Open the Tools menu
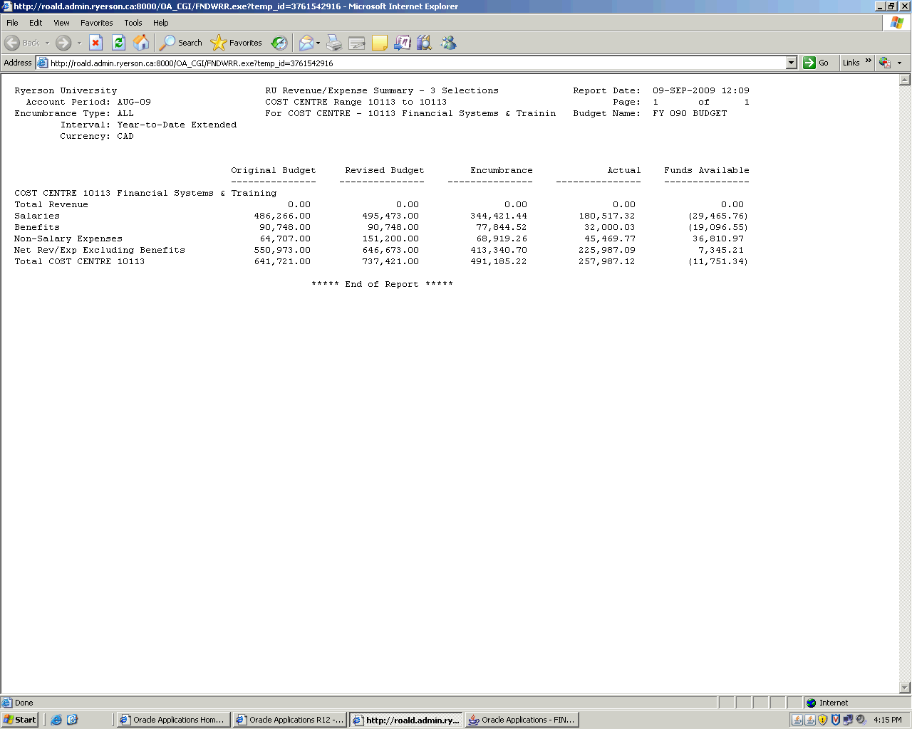Screen dimensions: 912x729 (x=133, y=23)
